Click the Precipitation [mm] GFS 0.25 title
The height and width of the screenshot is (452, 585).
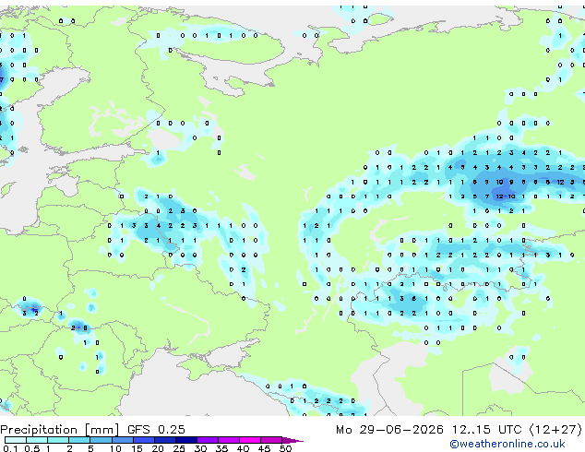[x=92, y=430]
